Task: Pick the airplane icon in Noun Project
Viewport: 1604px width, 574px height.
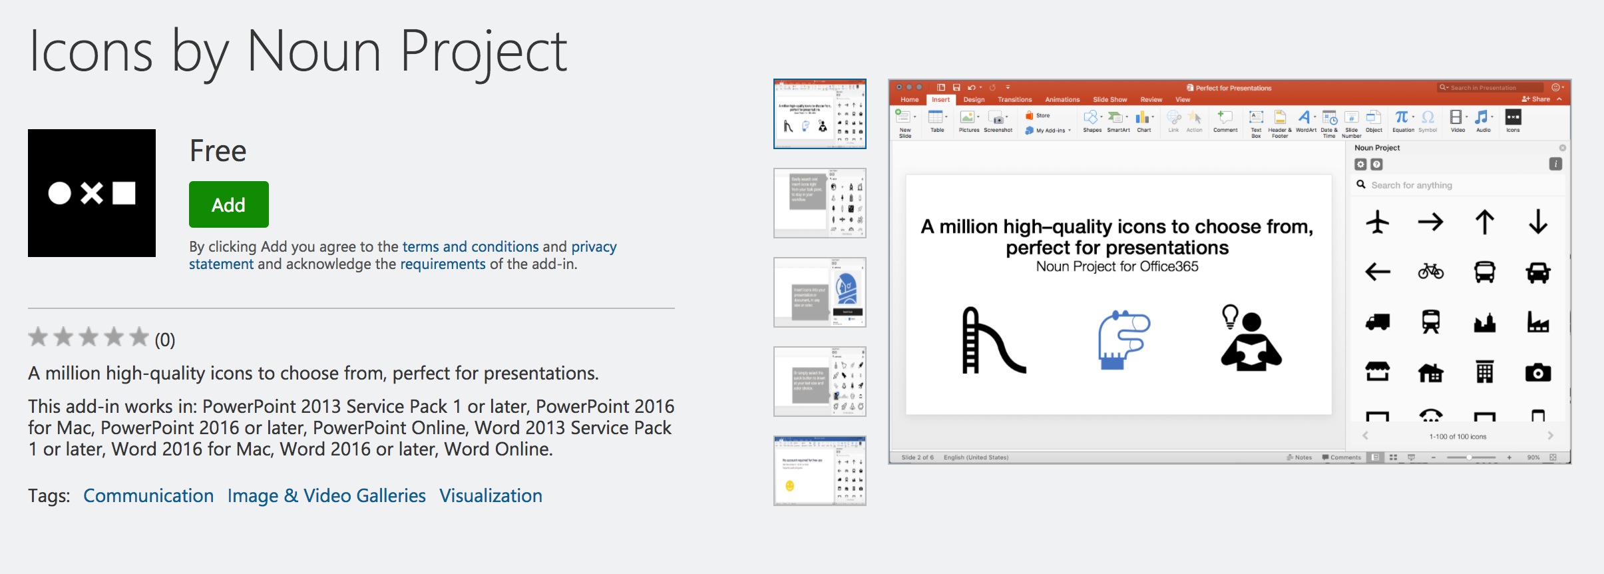Action: [x=1378, y=222]
